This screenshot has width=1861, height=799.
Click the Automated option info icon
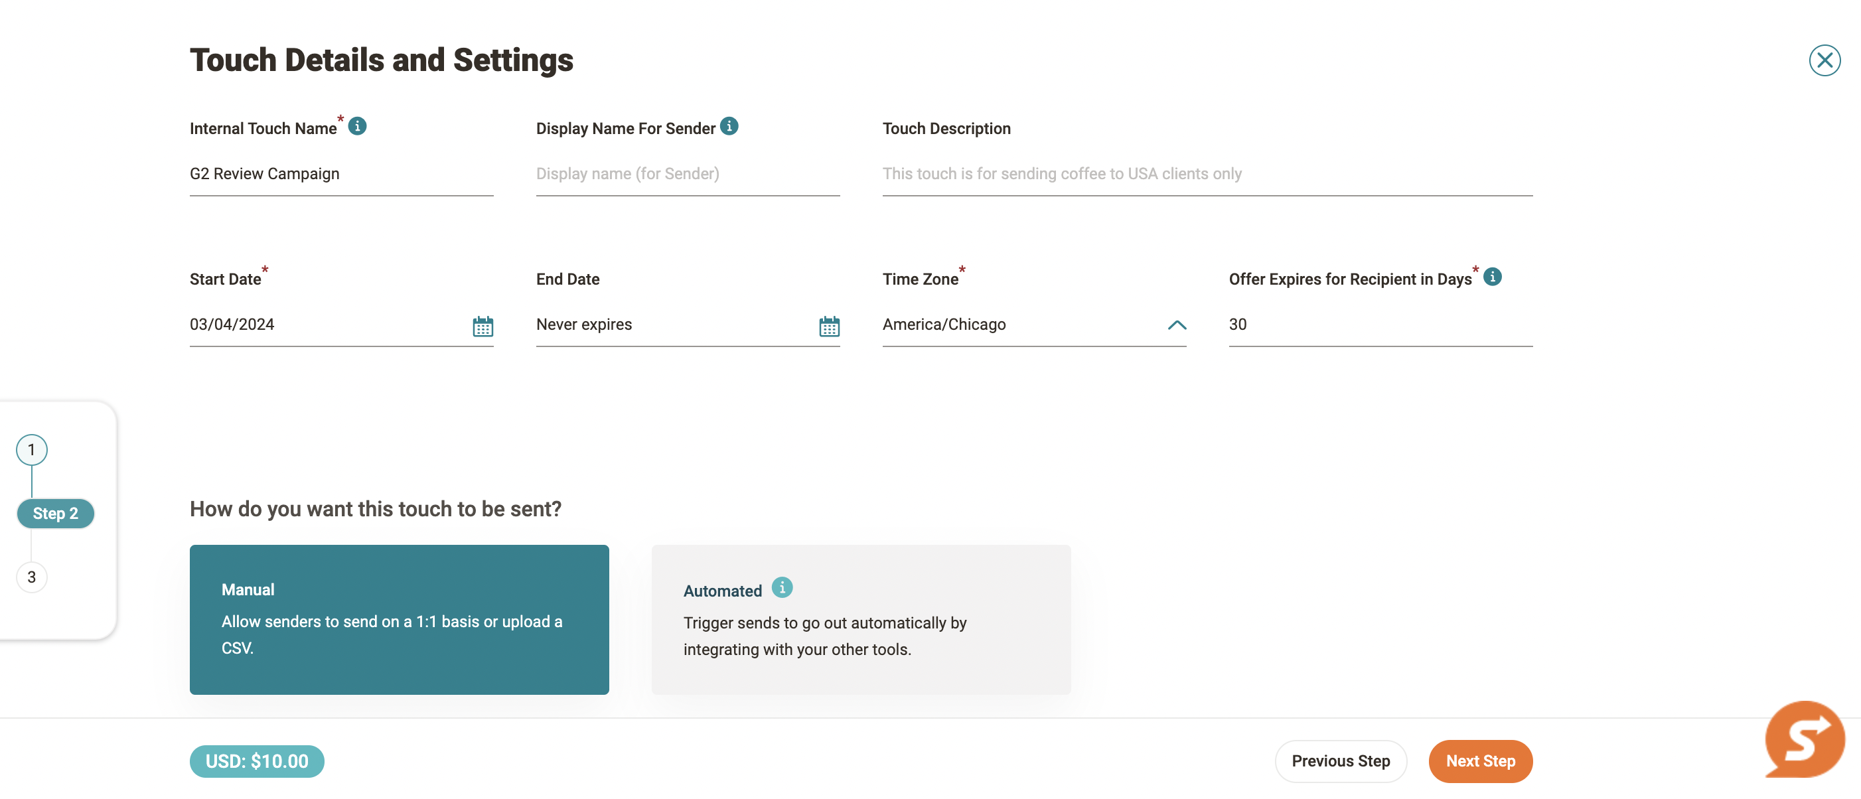point(782,587)
